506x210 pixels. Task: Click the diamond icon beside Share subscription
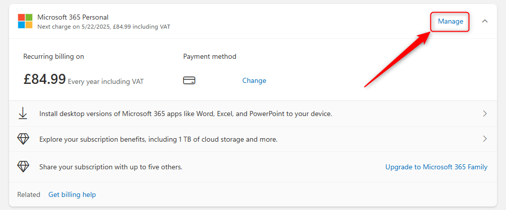23,167
